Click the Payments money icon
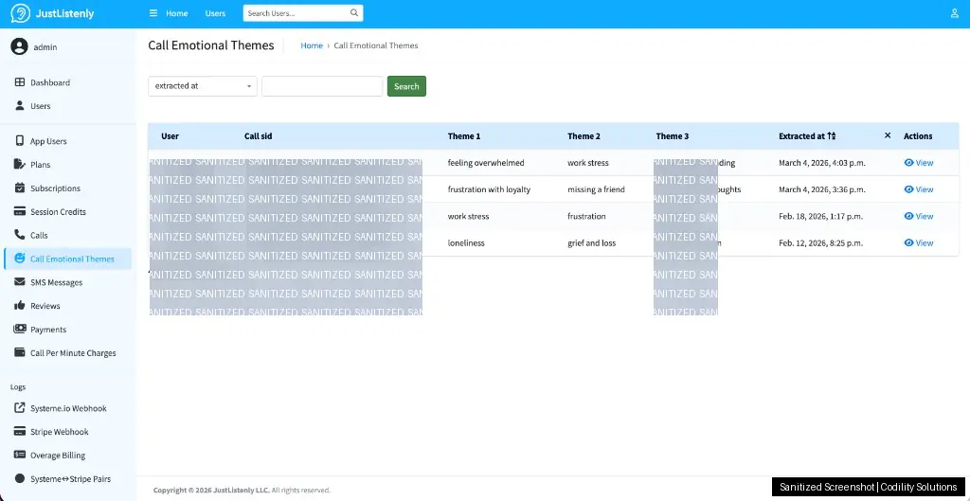Viewport: 970px width, 501px height. [20, 329]
